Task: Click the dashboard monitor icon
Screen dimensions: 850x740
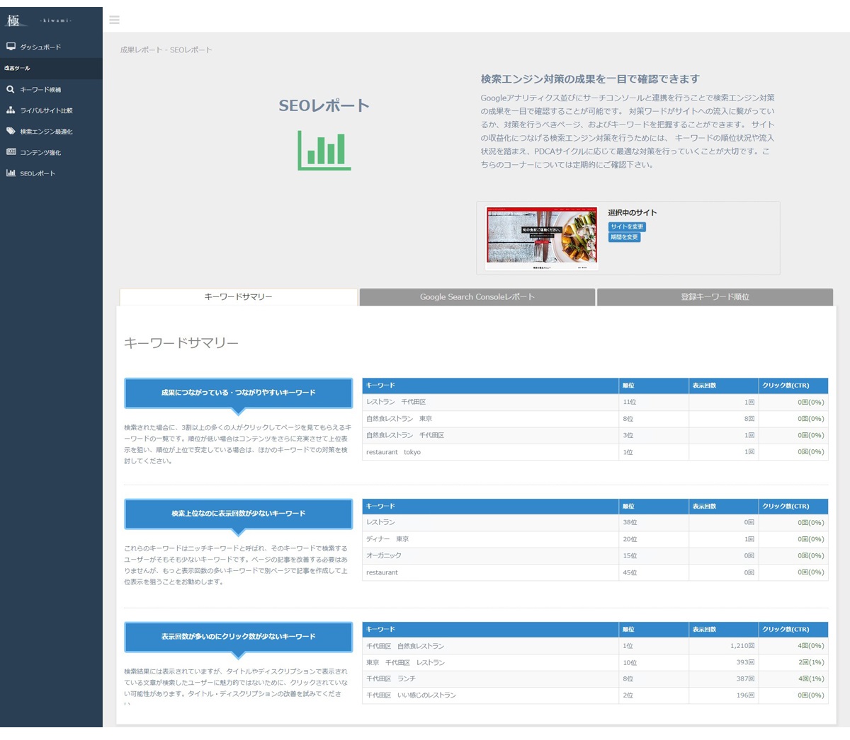Action: pyautogui.click(x=11, y=47)
